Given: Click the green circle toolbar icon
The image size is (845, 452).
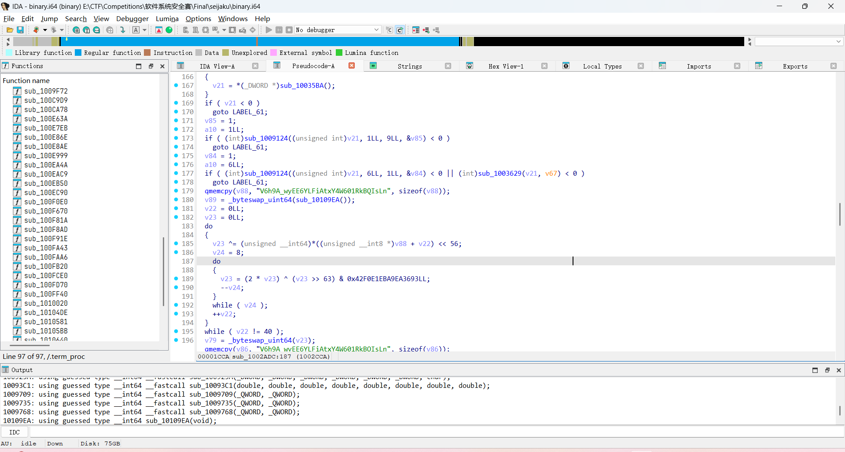Looking at the screenshot, I should (169, 30).
